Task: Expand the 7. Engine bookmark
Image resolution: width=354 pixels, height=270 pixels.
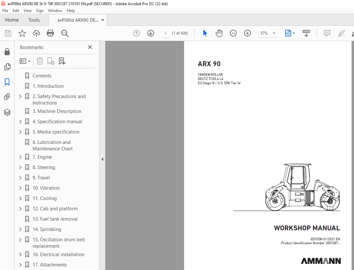Action: tap(20, 157)
